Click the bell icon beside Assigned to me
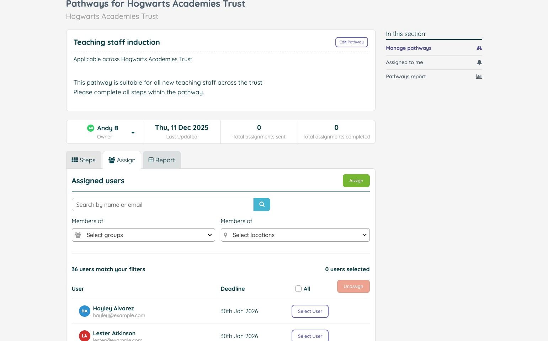This screenshot has height=341, width=548. click(x=479, y=62)
